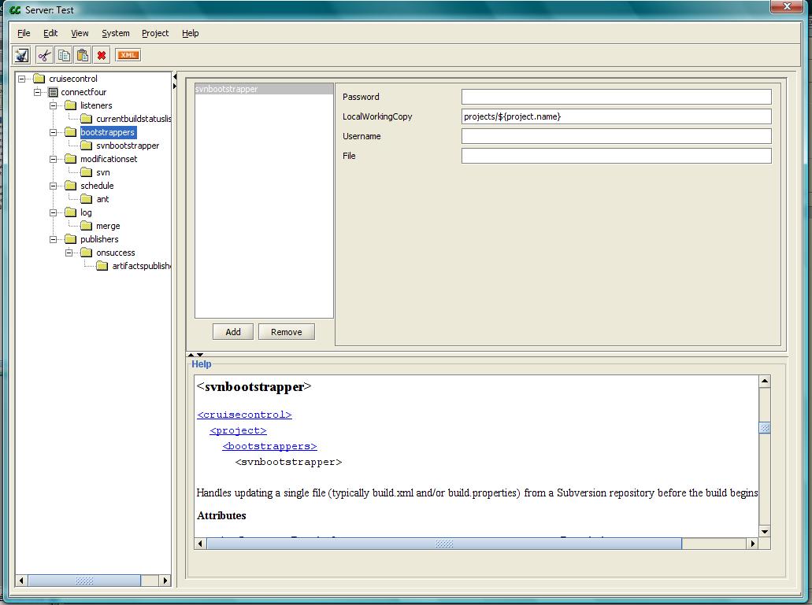Open the System menu
The width and height of the screenshot is (812, 605).
point(115,33)
